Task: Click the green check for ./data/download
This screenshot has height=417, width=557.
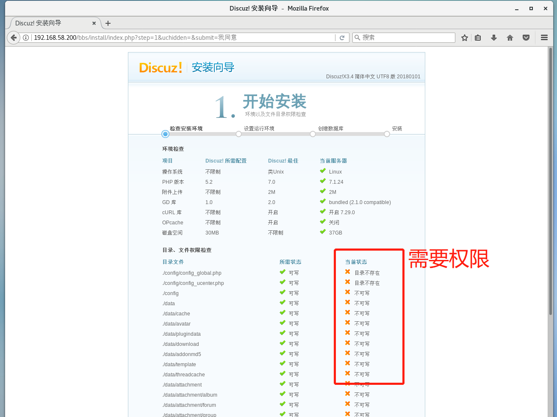Action: (x=283, y=343)
